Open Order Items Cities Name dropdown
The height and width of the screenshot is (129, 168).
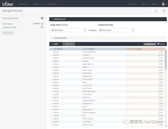point(68,30)
